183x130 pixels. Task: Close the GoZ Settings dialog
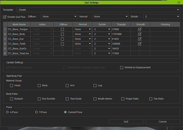click(x=178, y=2)
